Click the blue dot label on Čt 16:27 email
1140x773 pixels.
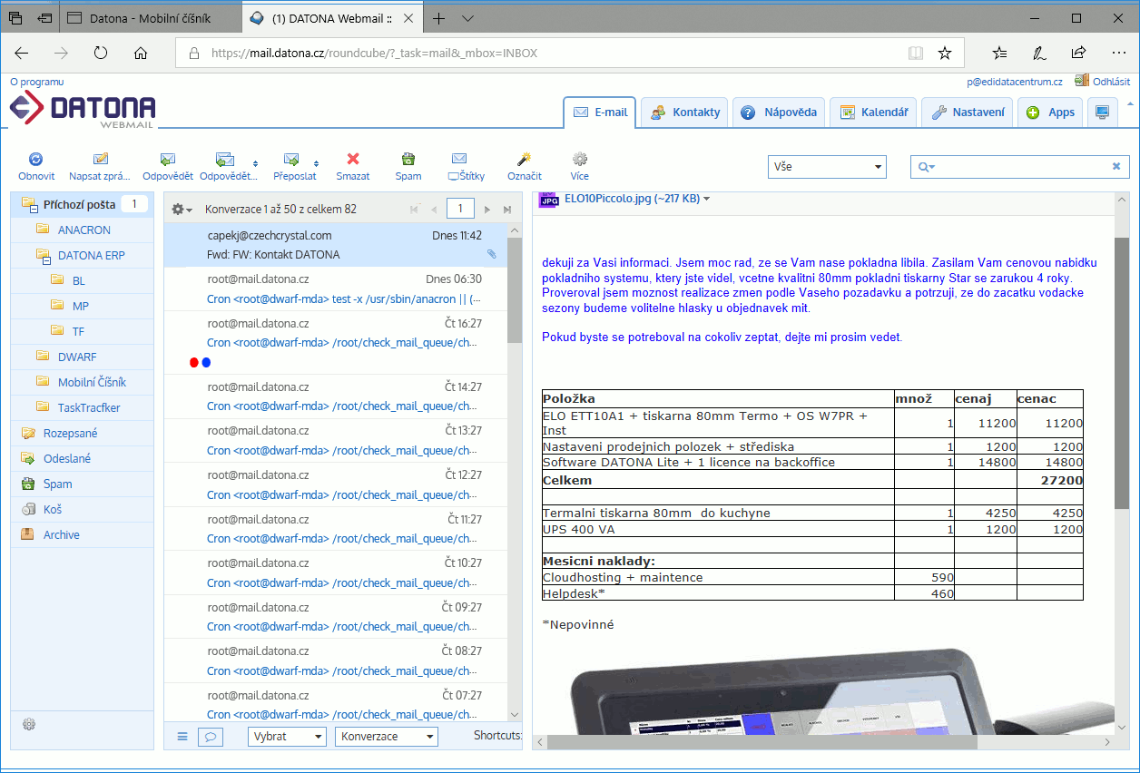point(206,362)
